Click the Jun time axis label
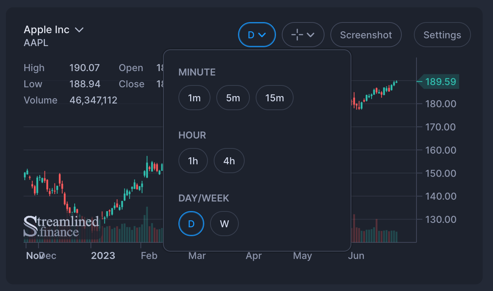 356,256
